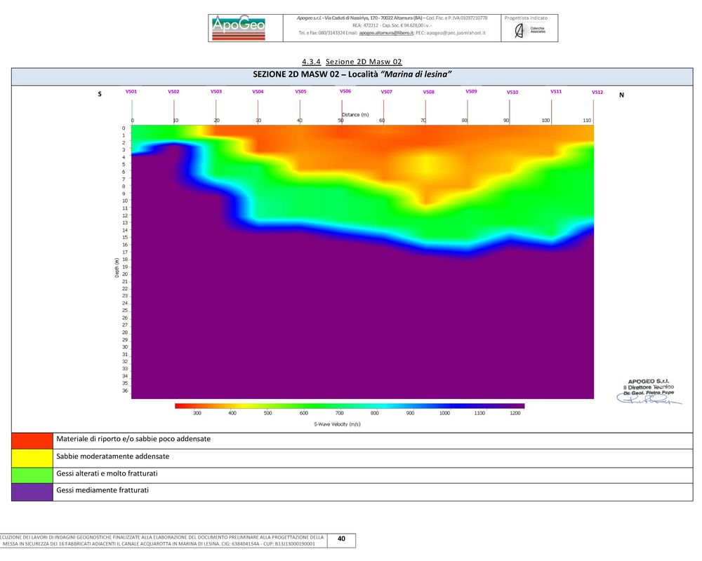Click the red legend color swatch
Image resolution: width=702 pixels, height=561 pixels.
32,440
